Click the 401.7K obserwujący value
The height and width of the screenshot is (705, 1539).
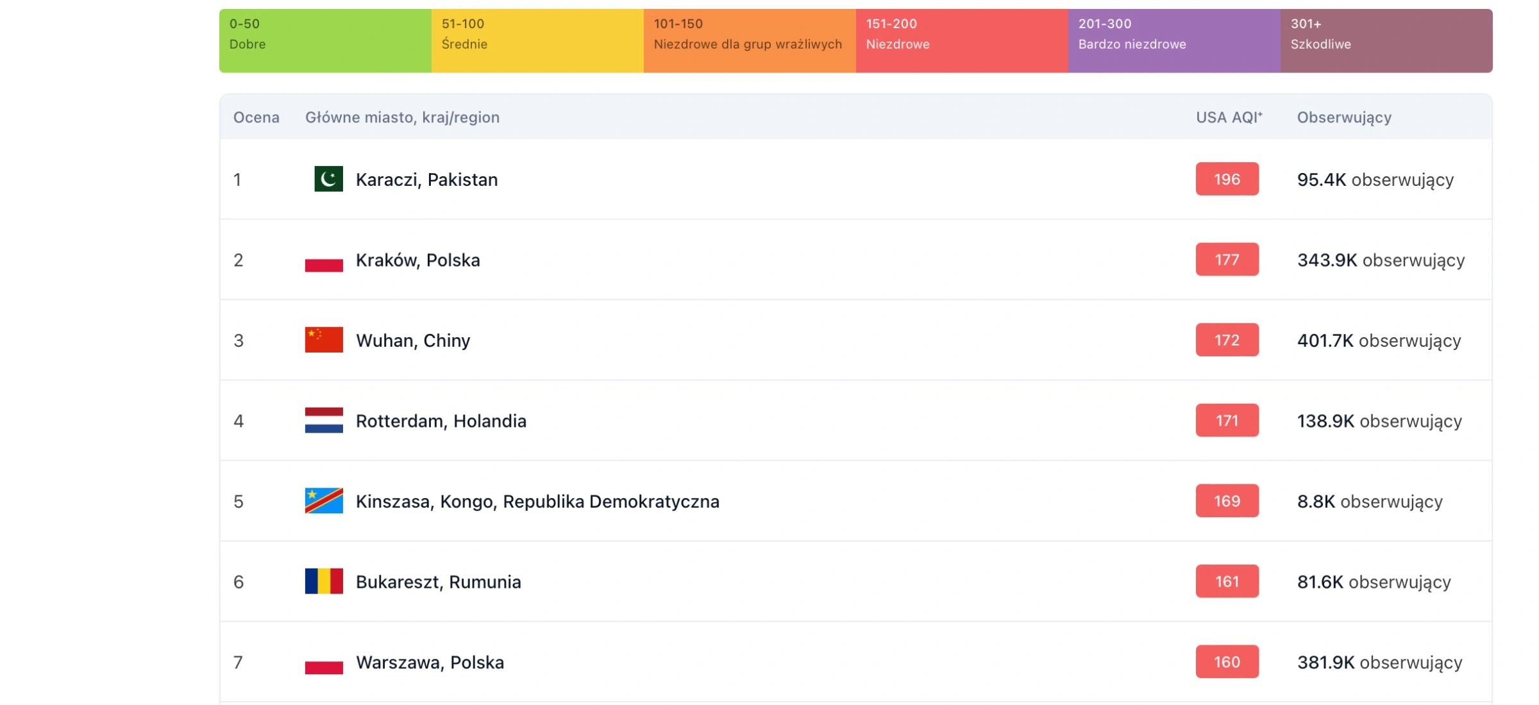[1379, 340]
